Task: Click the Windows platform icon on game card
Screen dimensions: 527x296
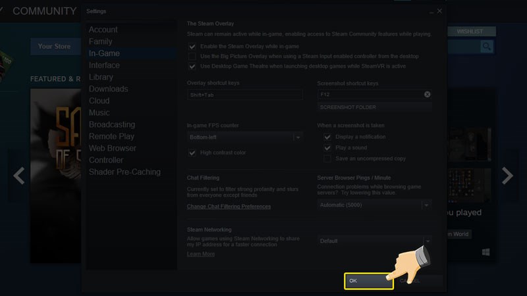Action: tap(485, 252)
